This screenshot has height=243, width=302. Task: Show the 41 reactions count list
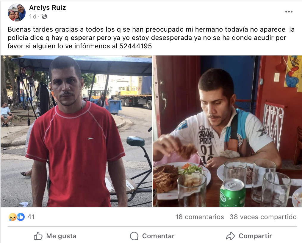(x=31, y=217)
